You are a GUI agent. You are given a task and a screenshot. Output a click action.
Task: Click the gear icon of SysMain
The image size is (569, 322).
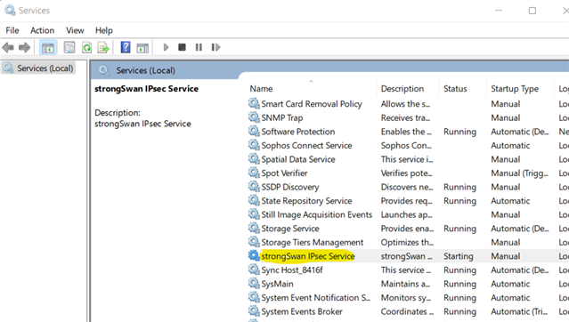pyautogui.click(x=254, y=284)
